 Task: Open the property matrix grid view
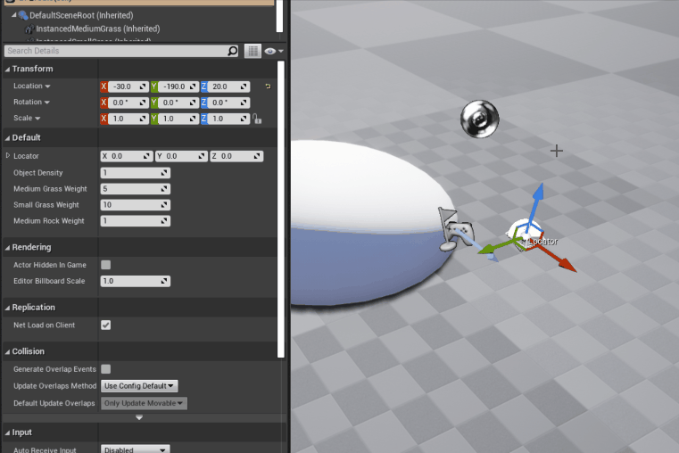253,51
